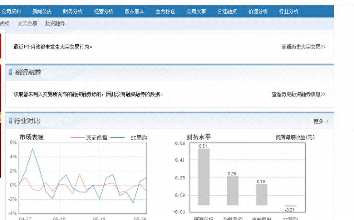This screenshot has width=354, height=220.
Task: Click the 该股暂未列入交易所 notice text
Action: (88, 94)
